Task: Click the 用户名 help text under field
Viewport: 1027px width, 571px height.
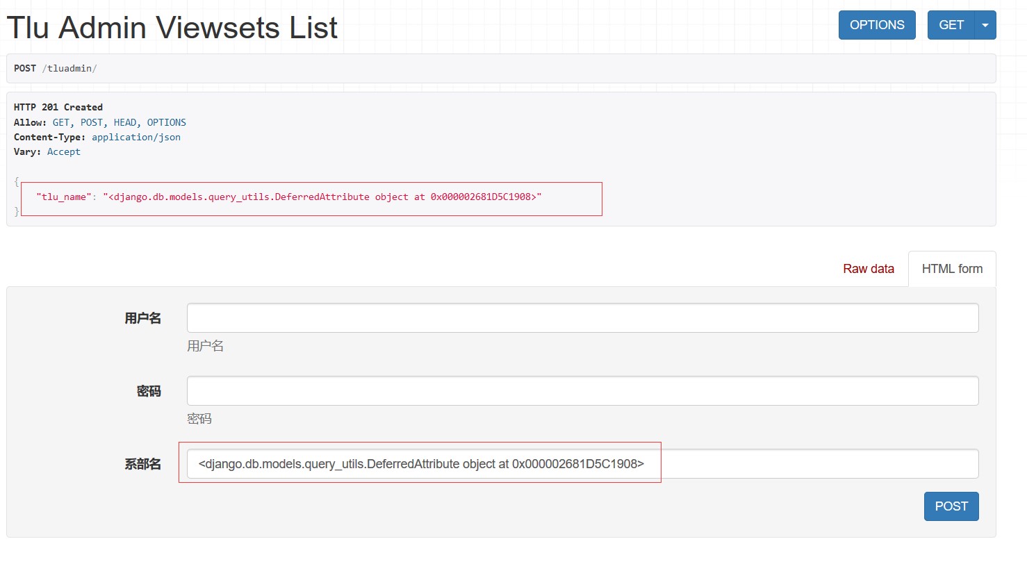Action: (x=205, y=346)
